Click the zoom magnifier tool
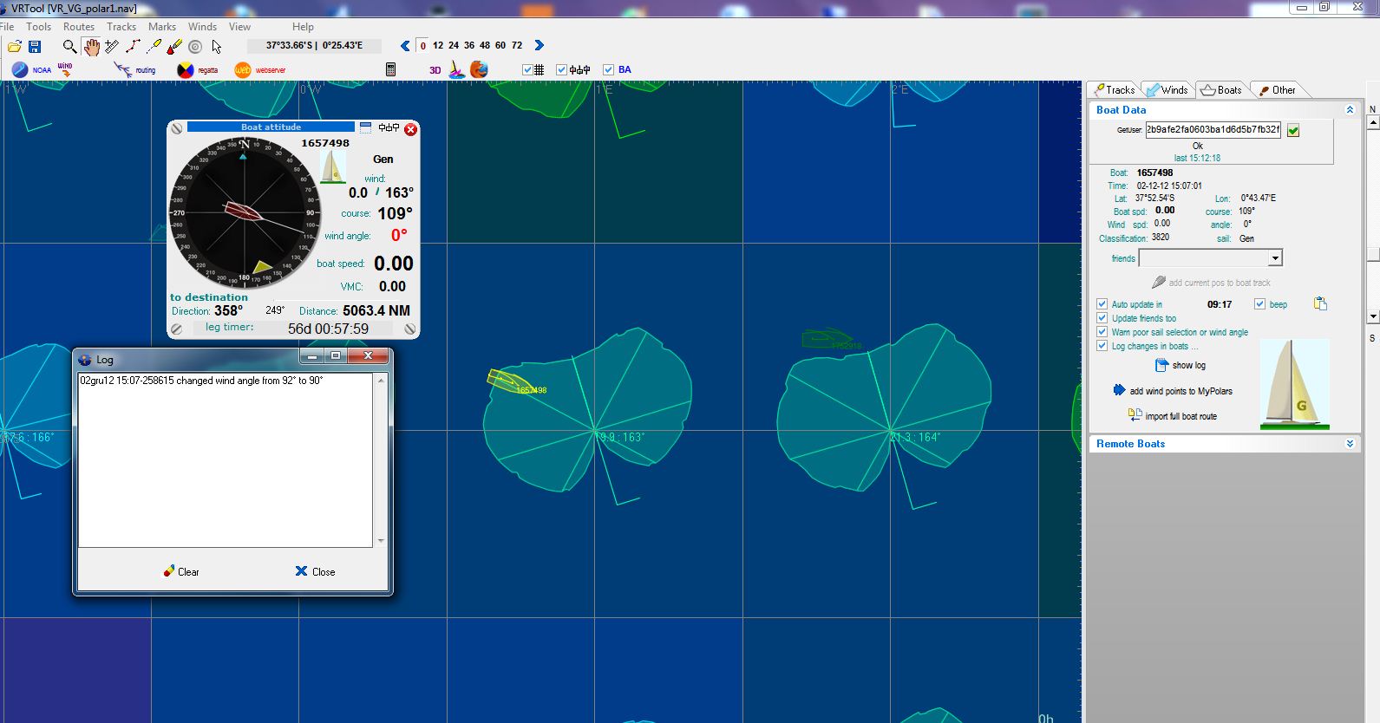Screen dimensions: 1380x723 click(x=69, y=46)
